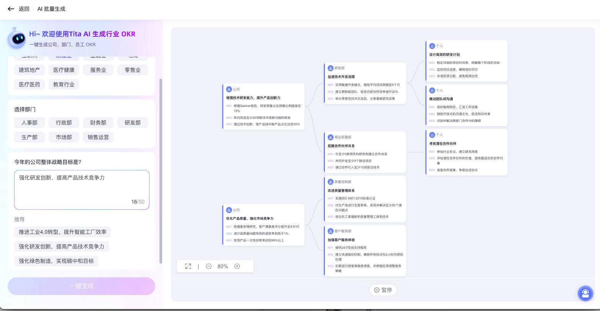
Task: Click the Tita AI robot avatar
Action: click(17, 38)
